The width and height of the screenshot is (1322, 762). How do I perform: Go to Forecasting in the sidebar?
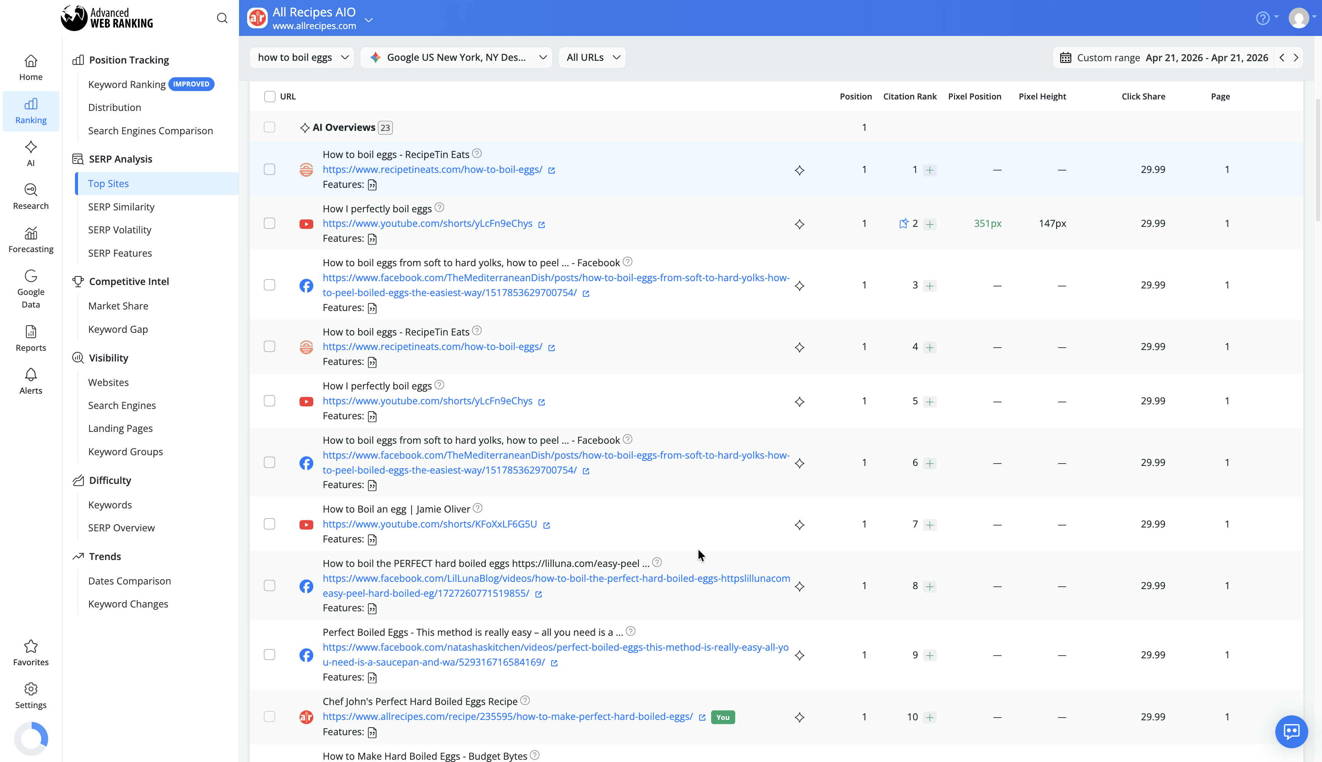point(30,239)
